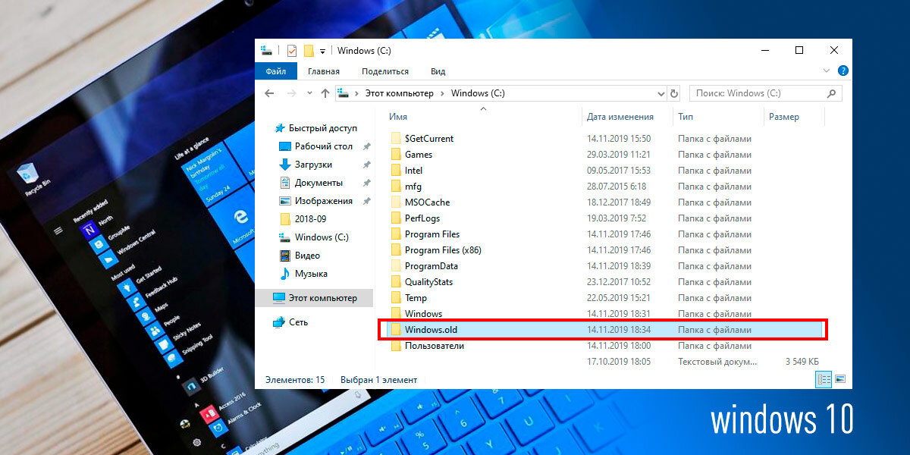The width and height of the screenshot is (910, 455).
Task: Select the Program Files folder
Action: click(x=432, y=234)
